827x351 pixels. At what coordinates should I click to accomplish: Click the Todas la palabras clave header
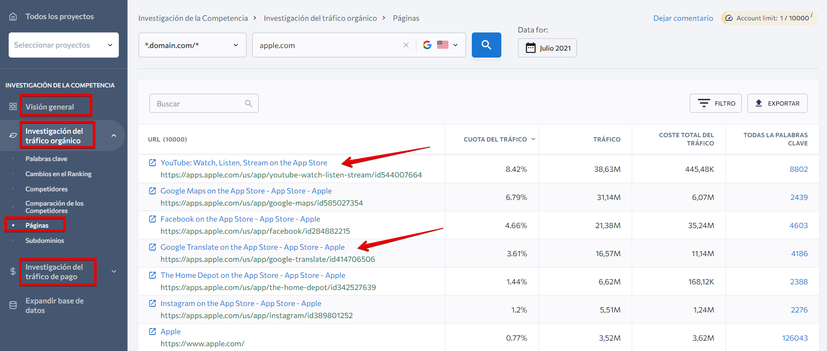[775, 139]
